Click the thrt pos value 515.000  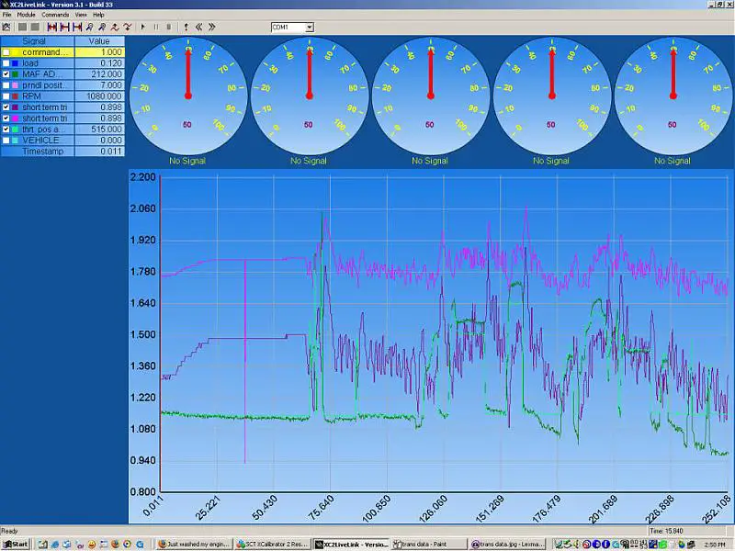tap(99, 129)
